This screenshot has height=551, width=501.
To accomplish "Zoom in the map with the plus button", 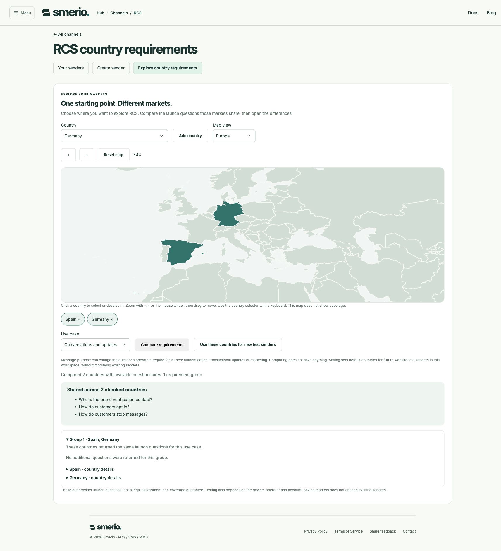I will (x=68, y=155).
